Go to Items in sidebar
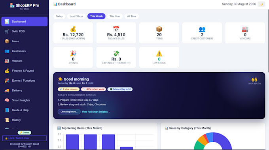 25,41
